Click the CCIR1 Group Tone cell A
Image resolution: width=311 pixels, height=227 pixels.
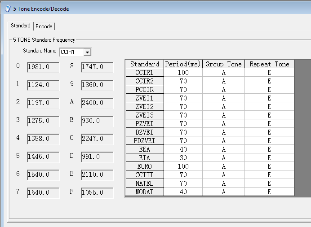(223, 72)
